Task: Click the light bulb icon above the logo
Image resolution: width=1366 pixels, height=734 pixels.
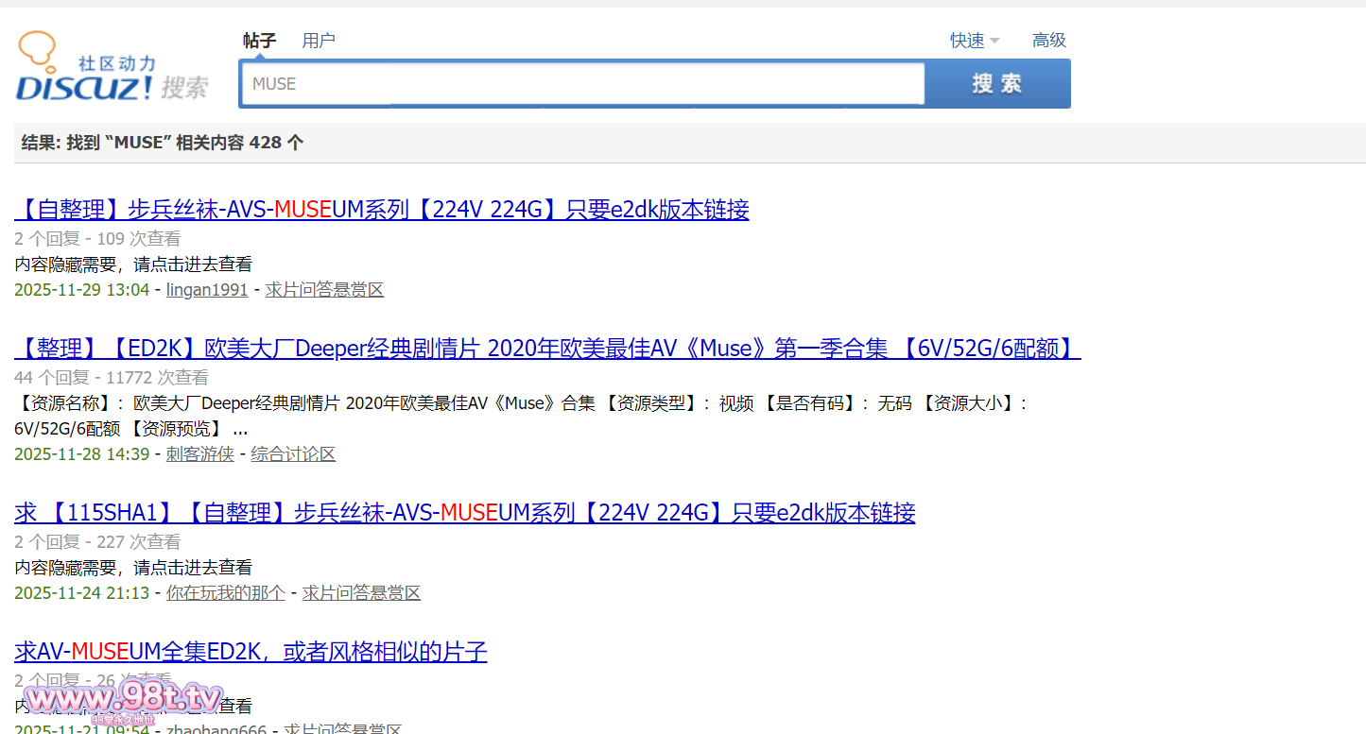Action: point(37,45)
